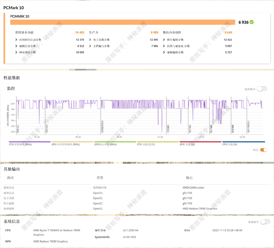
Task: Click the AMD Ryzen 7 7840HS CPU value
Action: click(57, 233)
